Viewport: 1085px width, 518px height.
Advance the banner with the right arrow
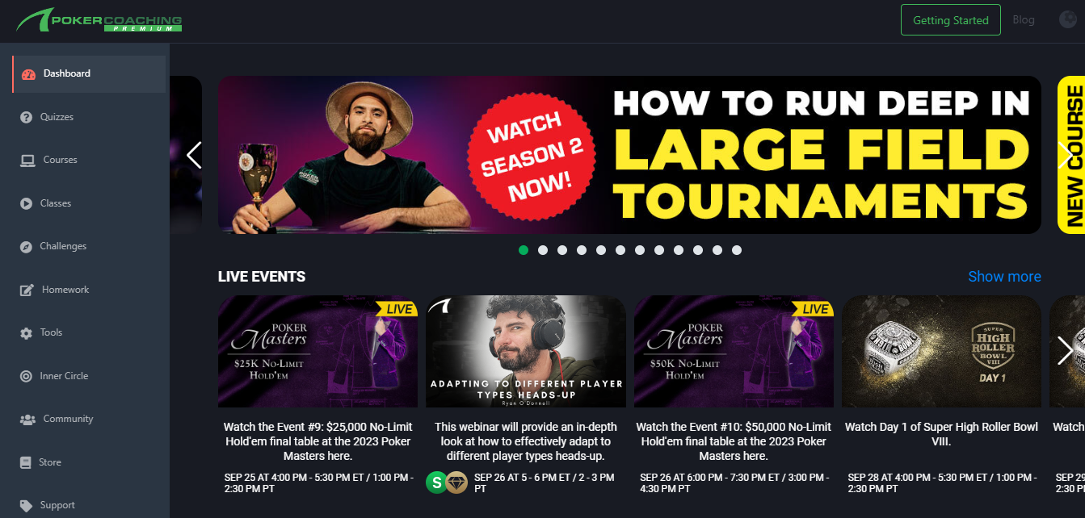tap(1066, 155)
